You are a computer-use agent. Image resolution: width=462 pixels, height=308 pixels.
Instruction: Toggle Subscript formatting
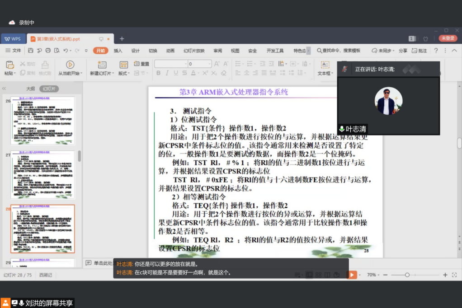coord(214,73)
